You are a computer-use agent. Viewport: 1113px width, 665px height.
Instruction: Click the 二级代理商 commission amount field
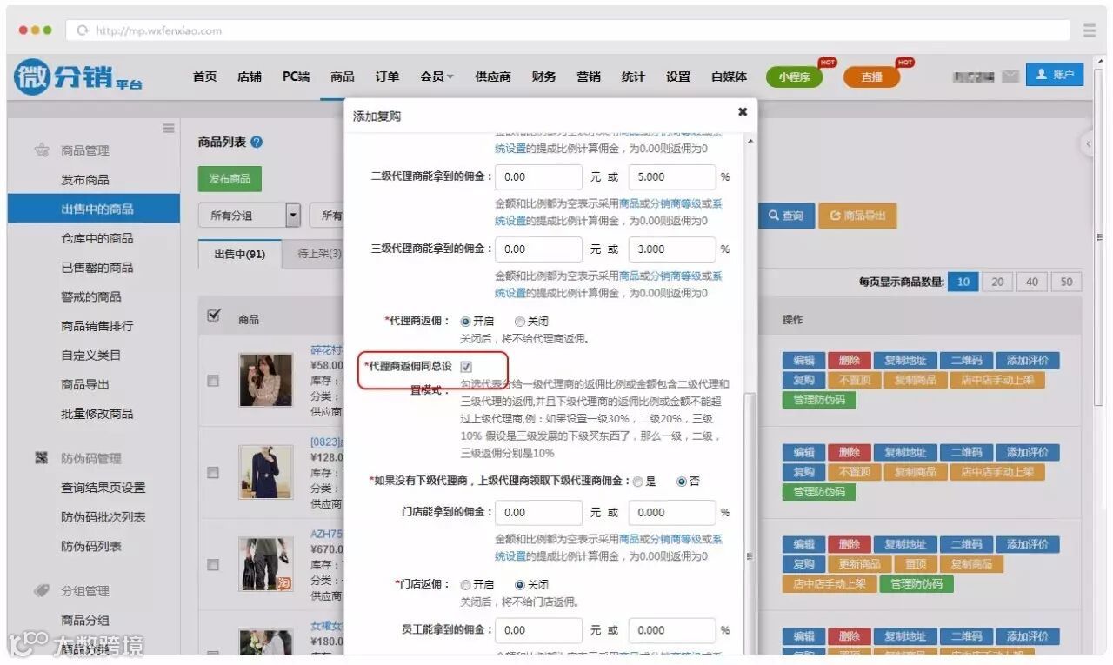click(x=538, y=176)
